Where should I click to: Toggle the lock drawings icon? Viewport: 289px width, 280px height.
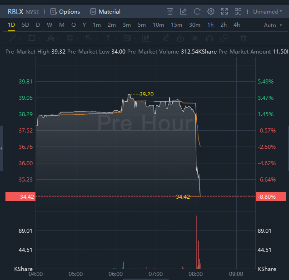tap(180, 38)
